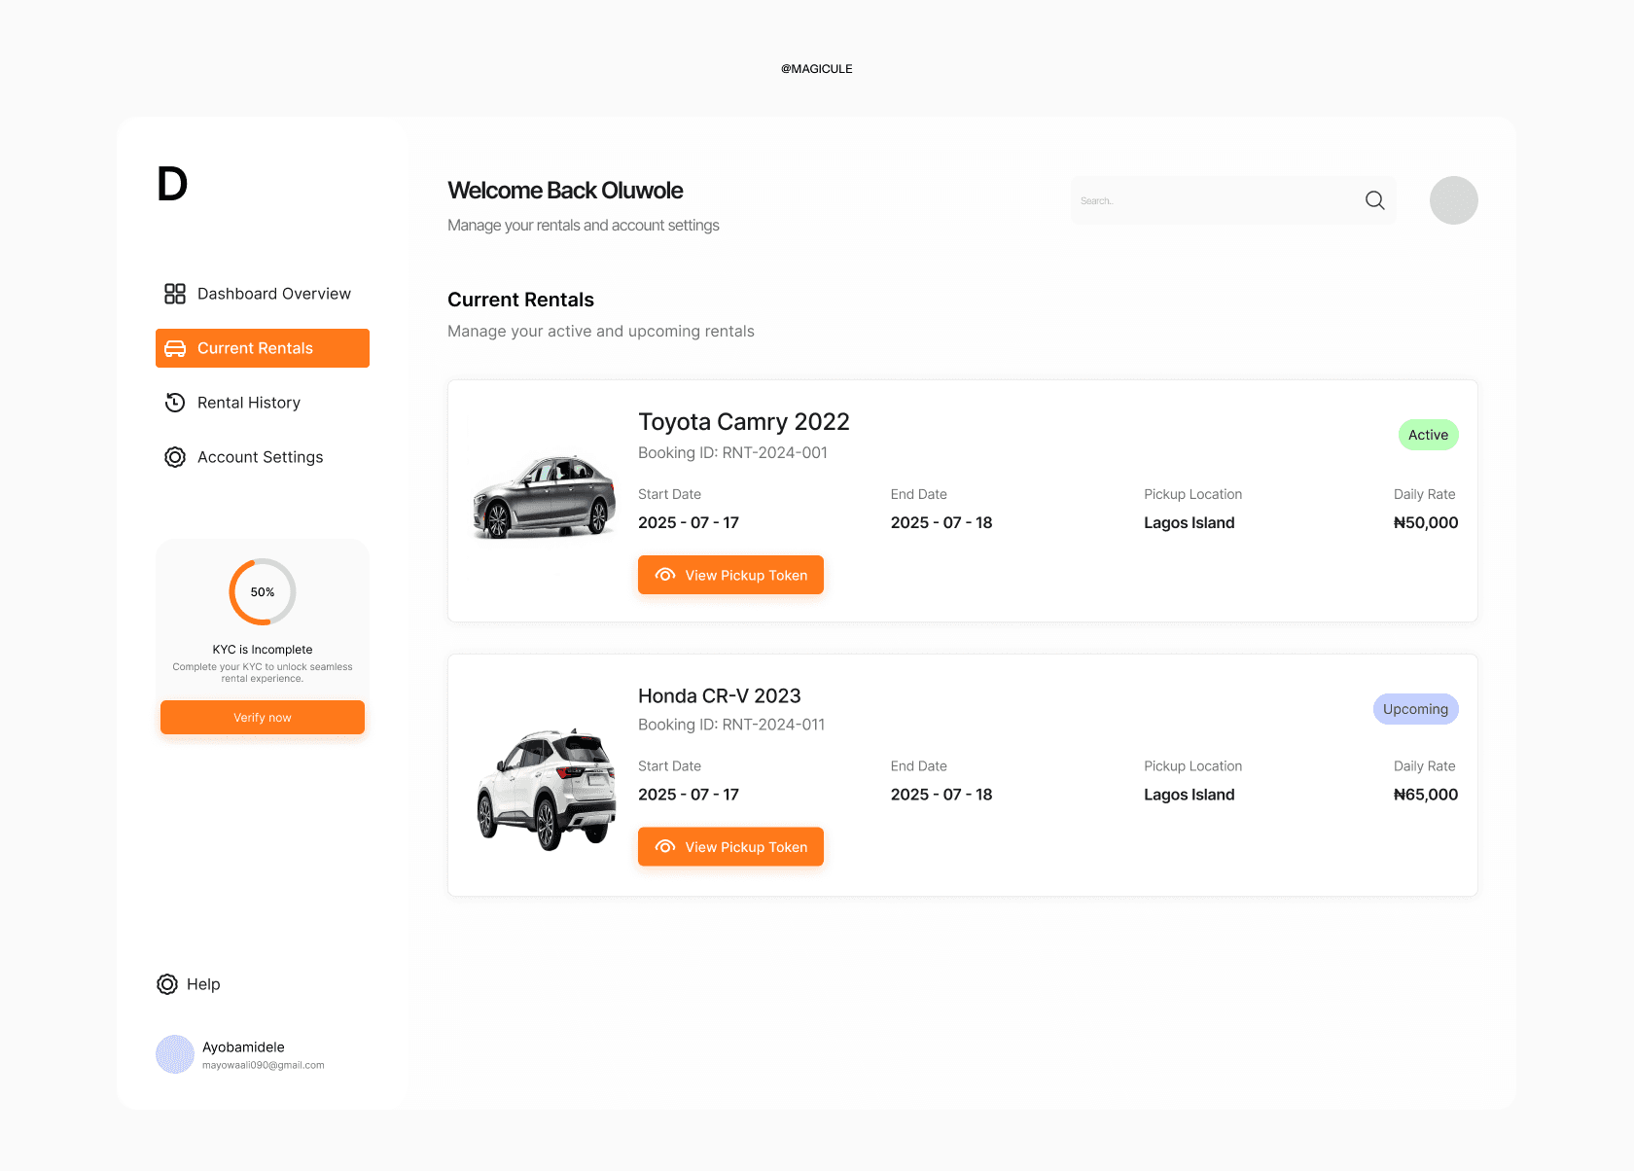
Task: Open the Help link
Action: [x=189, y=984]
